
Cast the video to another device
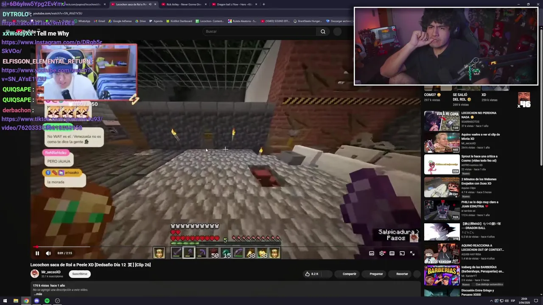point(402,253)
